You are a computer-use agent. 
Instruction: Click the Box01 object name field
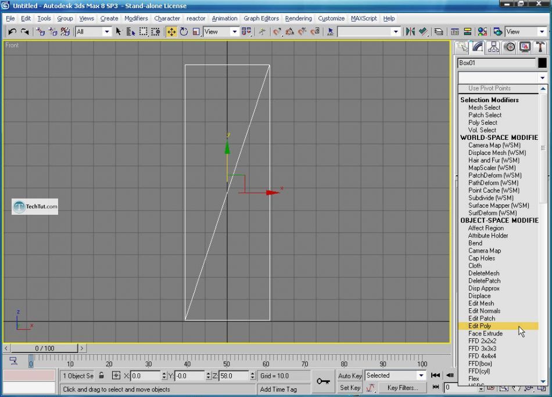(x=496, y=63)
